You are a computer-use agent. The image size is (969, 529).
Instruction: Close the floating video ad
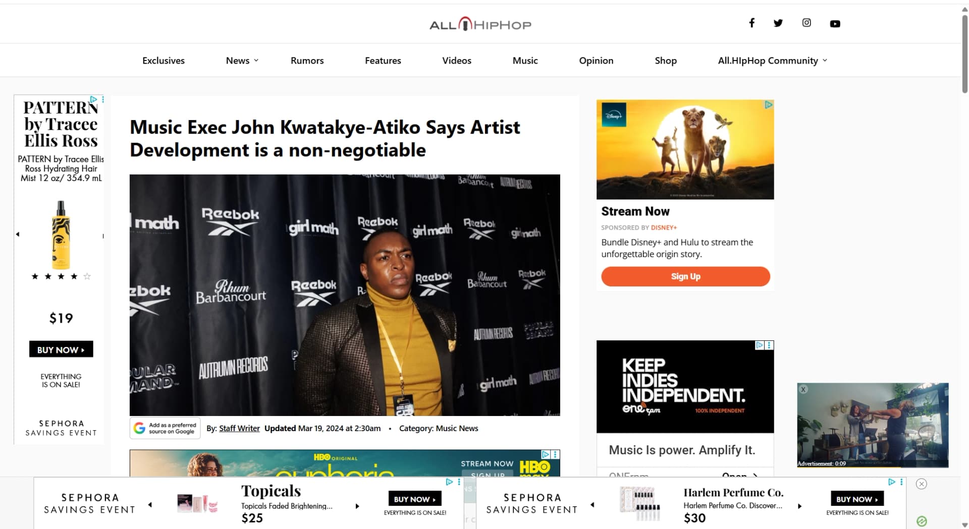tap(803, 389)
